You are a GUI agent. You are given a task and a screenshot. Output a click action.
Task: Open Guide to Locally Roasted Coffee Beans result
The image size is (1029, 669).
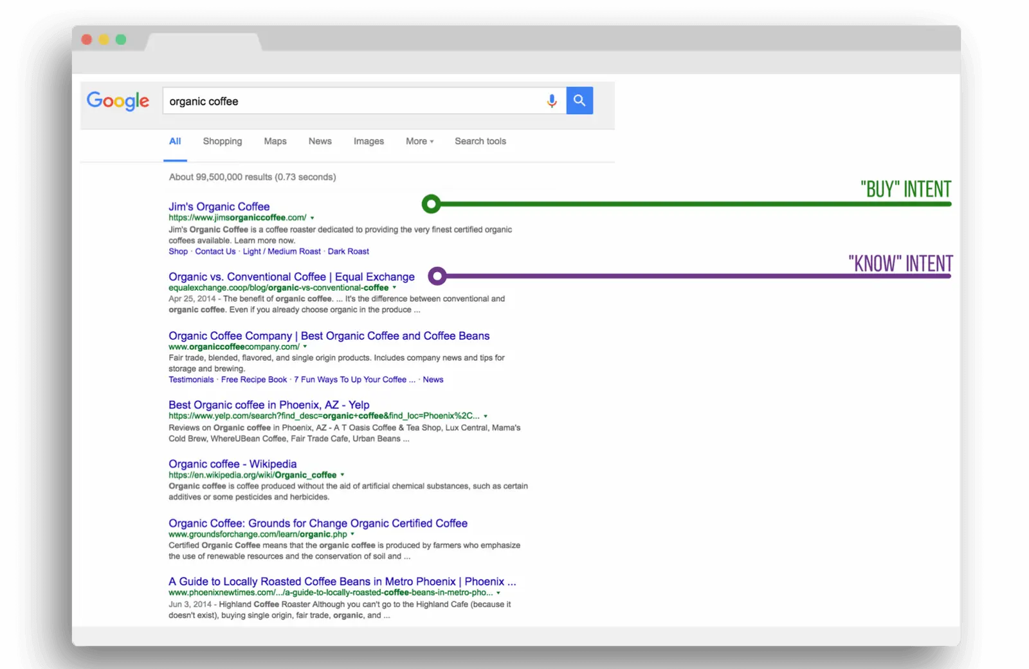coord(342,582)
